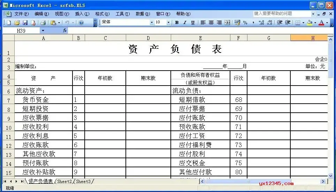Click Increase Decimal icon
The height and width of the screenshot is (192, 336).
pos(261,23)
